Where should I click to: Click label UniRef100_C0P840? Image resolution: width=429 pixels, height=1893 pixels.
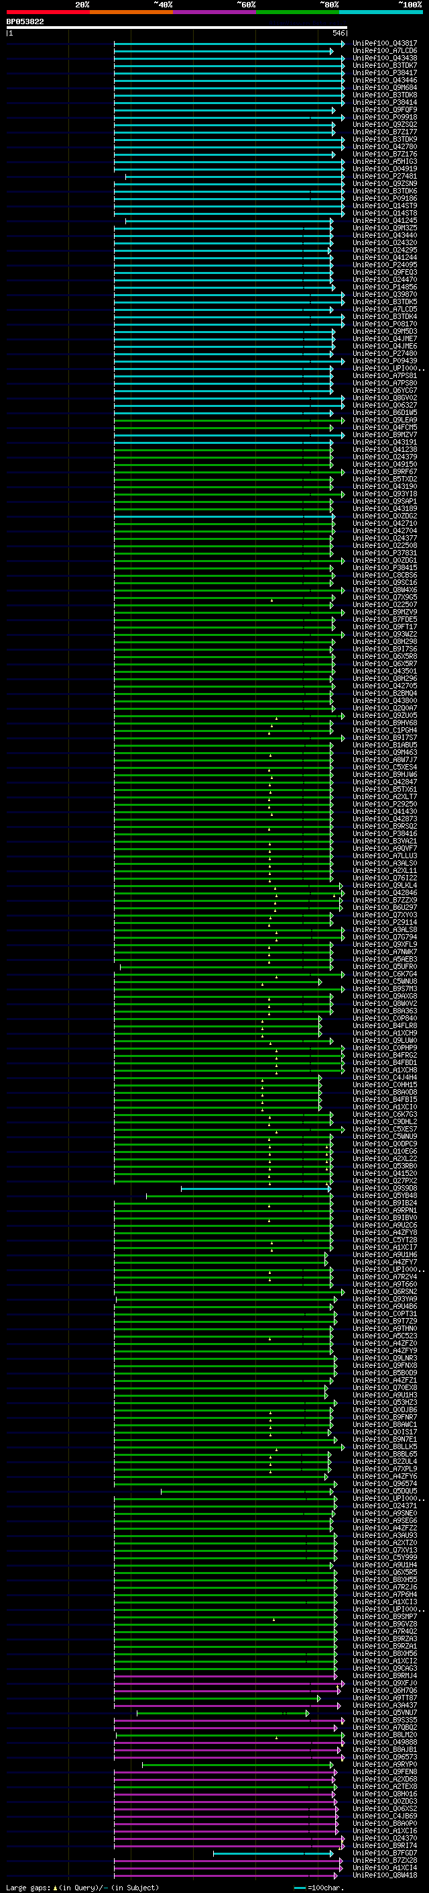point(384,1019)
